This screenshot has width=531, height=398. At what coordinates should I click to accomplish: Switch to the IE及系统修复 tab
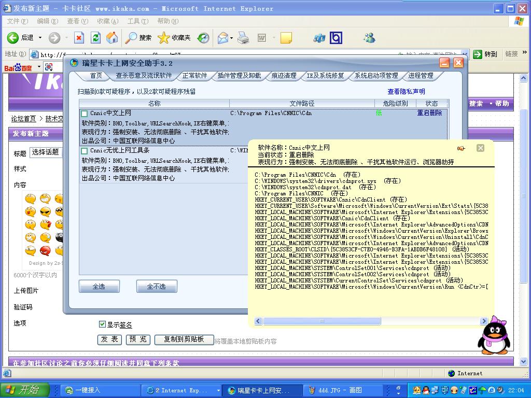pyautogui.click(x=326, y=76)
